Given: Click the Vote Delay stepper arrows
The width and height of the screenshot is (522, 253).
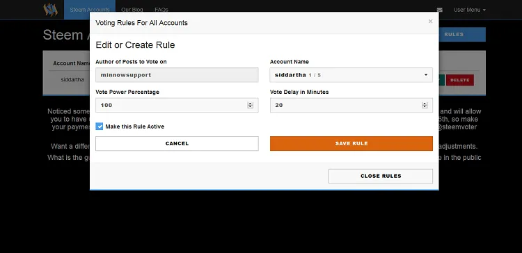Looking at the screenshot, I should (x=425, y=105).
